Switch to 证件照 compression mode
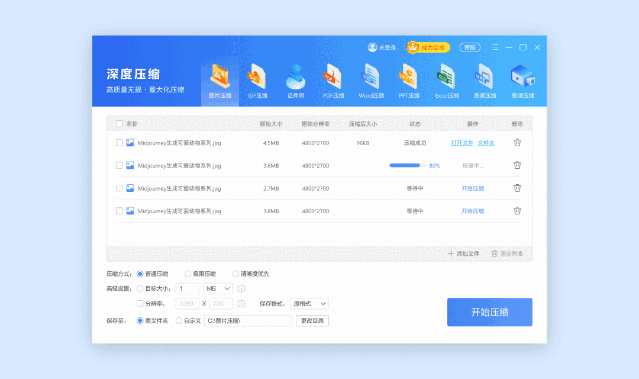 (295, 80)
